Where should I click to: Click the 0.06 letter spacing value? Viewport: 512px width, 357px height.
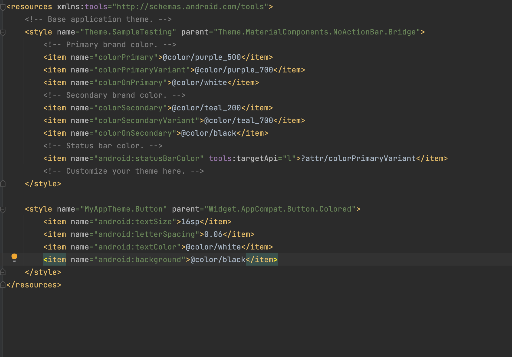[x=213, y=235]
